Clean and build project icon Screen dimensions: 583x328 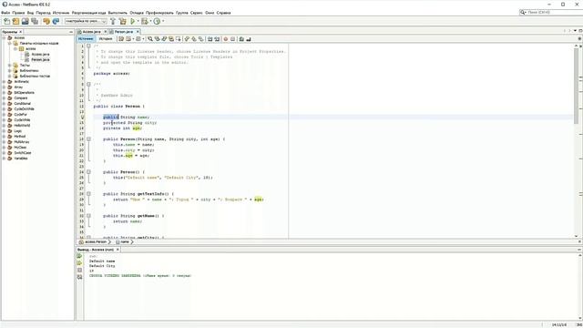coord(123,21)
